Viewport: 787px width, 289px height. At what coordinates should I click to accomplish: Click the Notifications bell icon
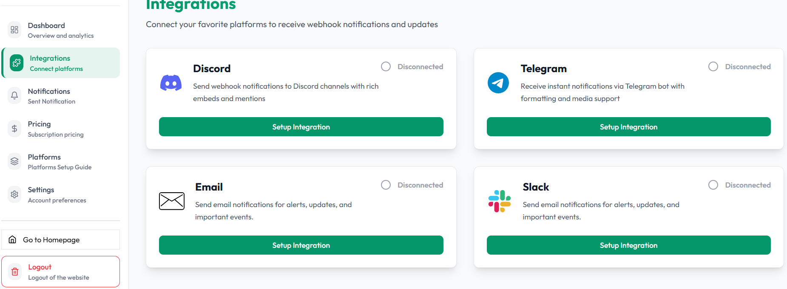[14, 95]
